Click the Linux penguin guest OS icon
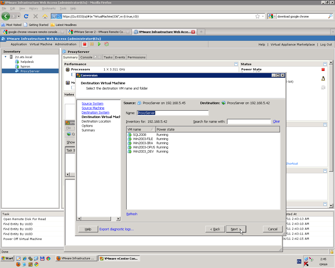Viewport: 335px width, 268px height. (x=323, y=79)
